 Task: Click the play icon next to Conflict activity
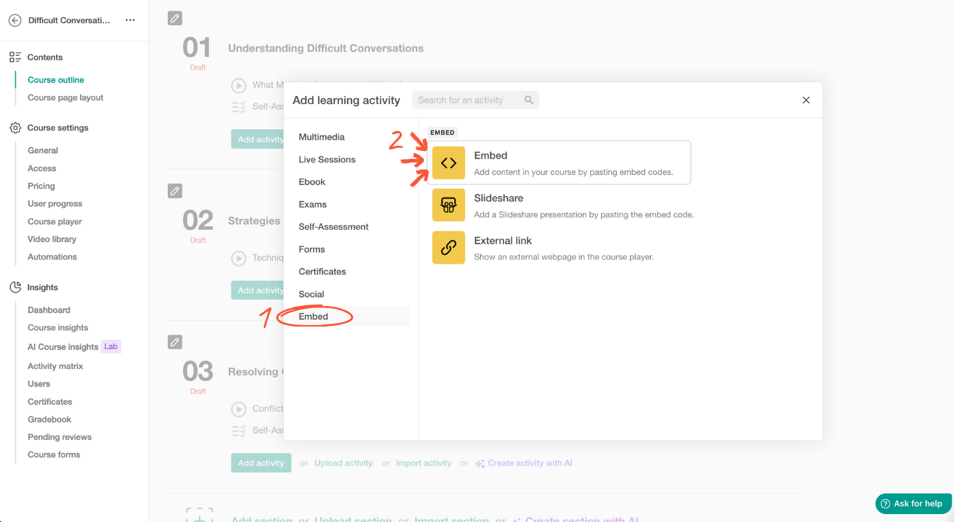[x=239, y=409]
